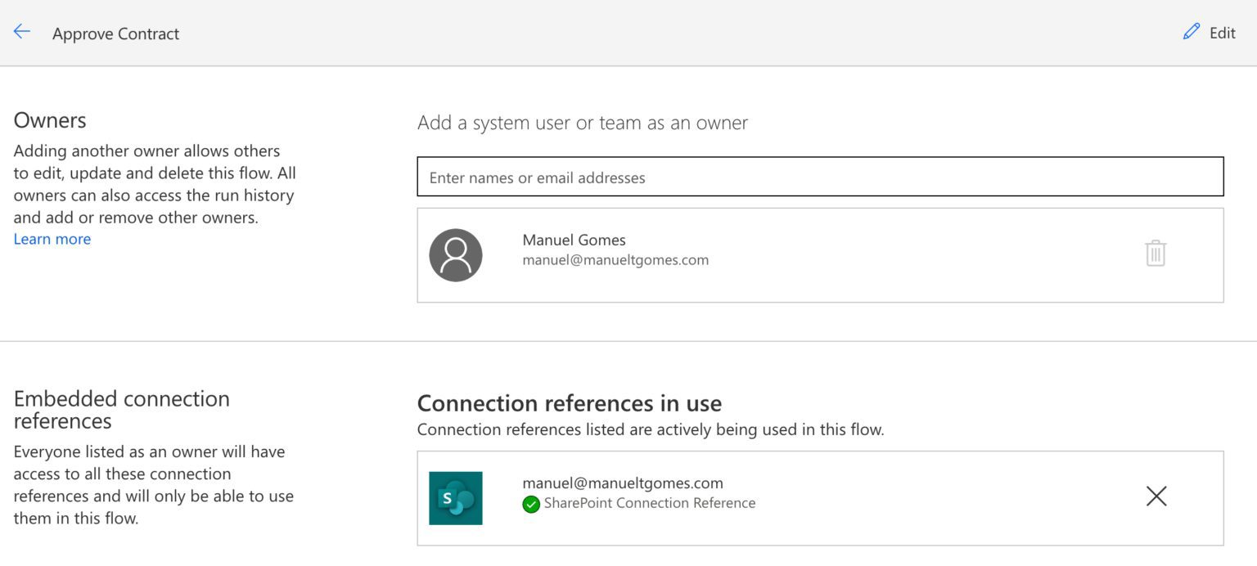Click the Connection references in use heading
Viewport: 1257px width, 566px height.
pos(570,402)
